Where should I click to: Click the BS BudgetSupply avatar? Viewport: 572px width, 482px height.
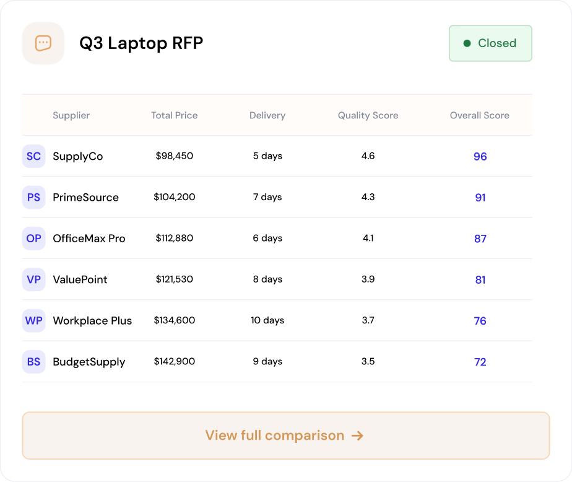33,362
